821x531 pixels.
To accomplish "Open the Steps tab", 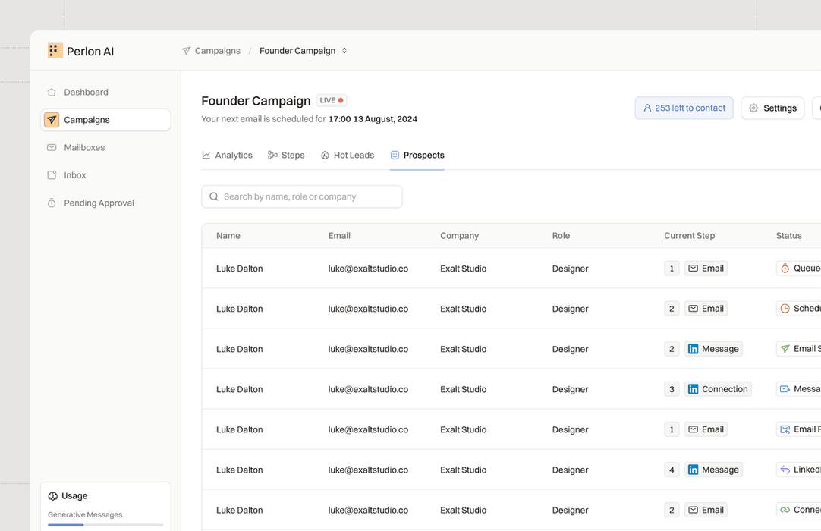I will pos(286,156).
